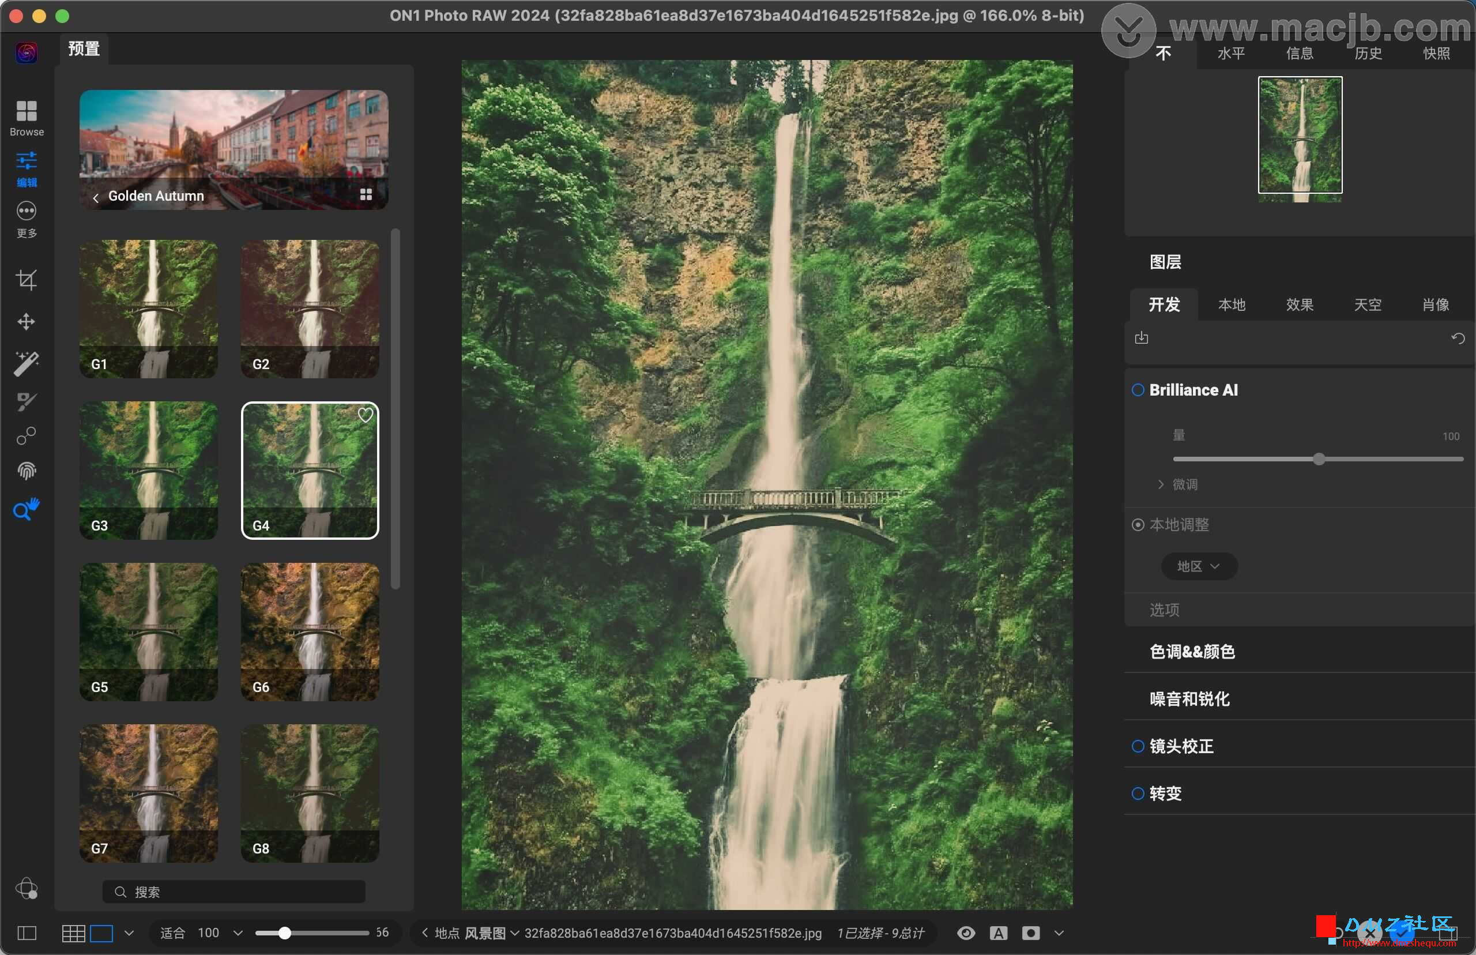Open the 更多 more menu
1476x955 pixels.
[x=26, y=220]
